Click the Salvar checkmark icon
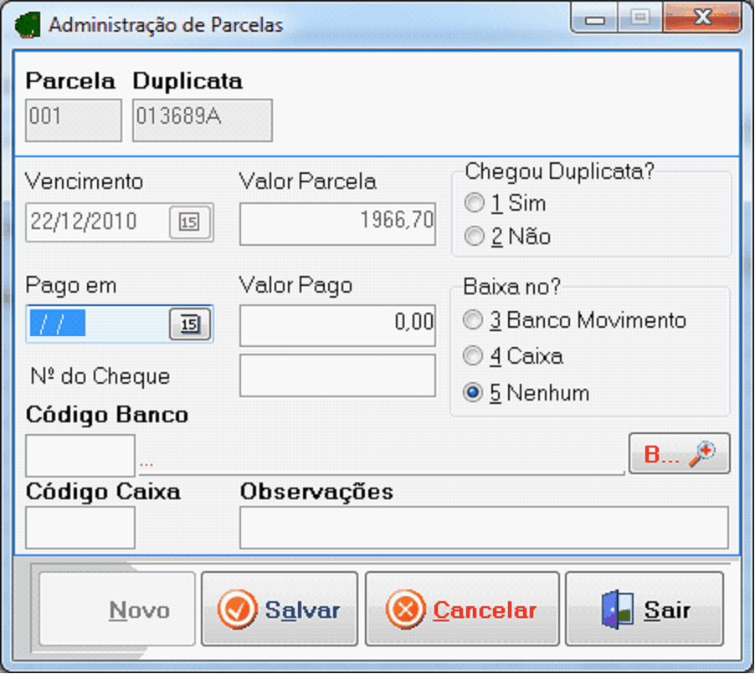Viewport: 755px width, 674px height. pos(237,610)
